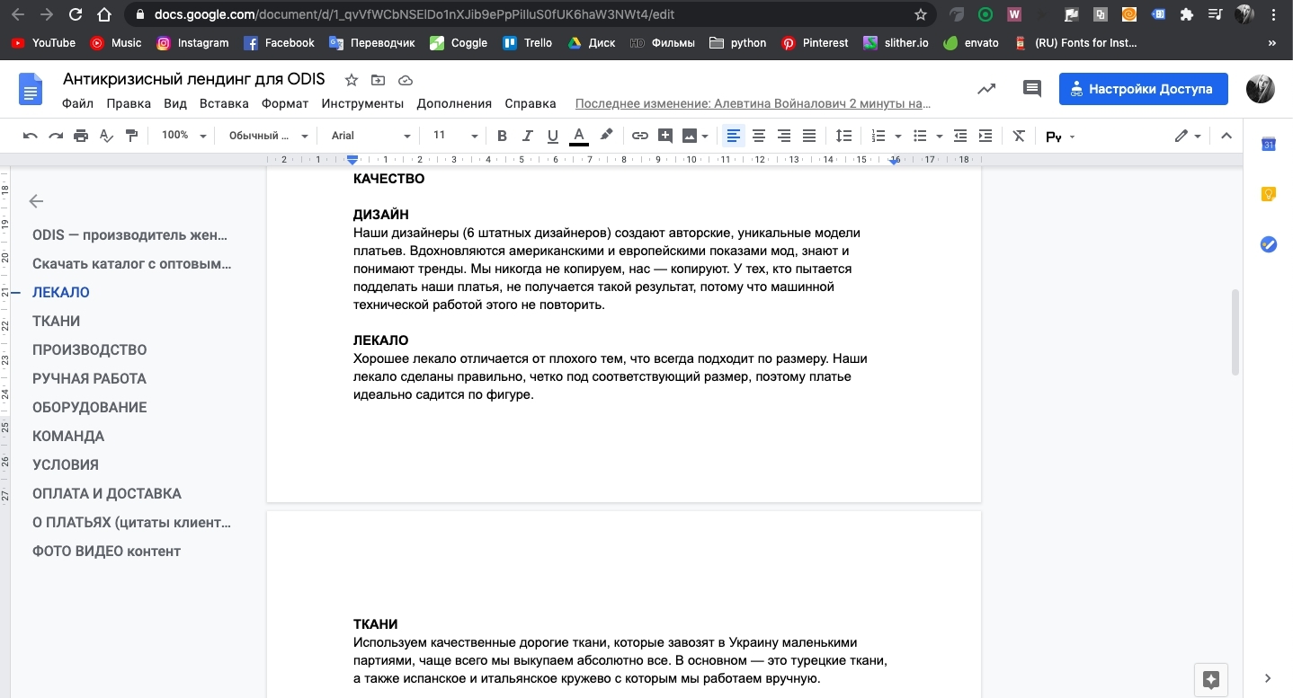
Task: Open the Вставка menu
Action: click(224, 103)
